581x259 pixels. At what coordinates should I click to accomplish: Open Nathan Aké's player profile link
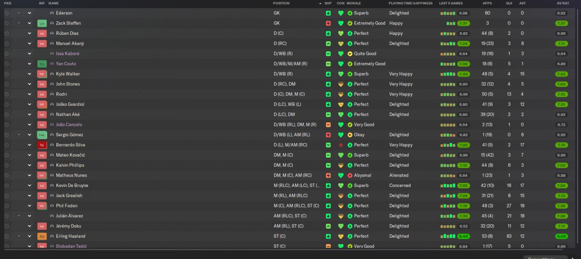pyautogui.click(x=67, y=115)
